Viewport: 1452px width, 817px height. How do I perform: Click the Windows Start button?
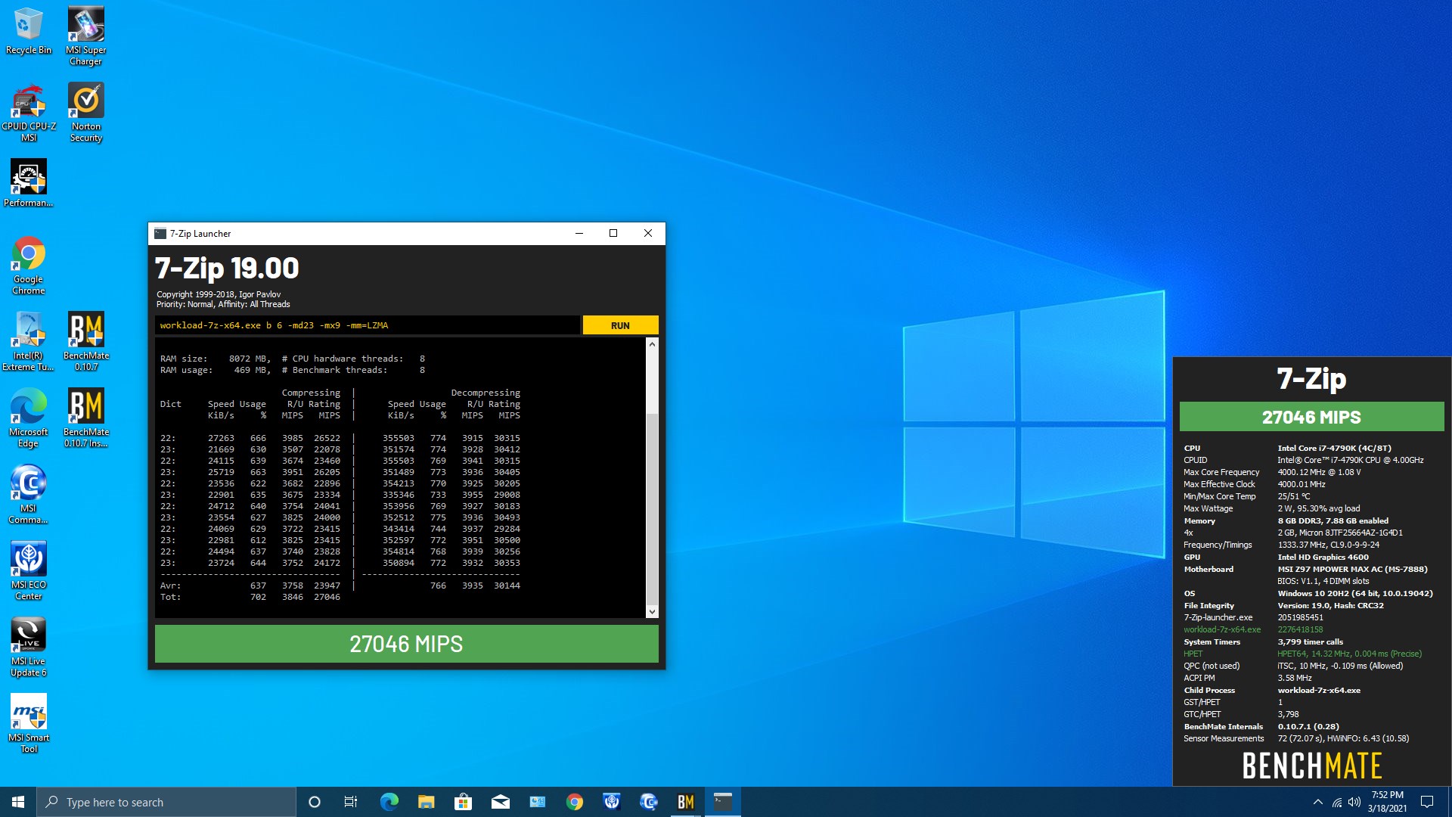[18, 802]
